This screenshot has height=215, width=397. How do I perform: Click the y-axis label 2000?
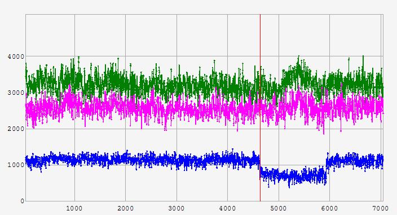pyautogui.click(x=16, y=129)
